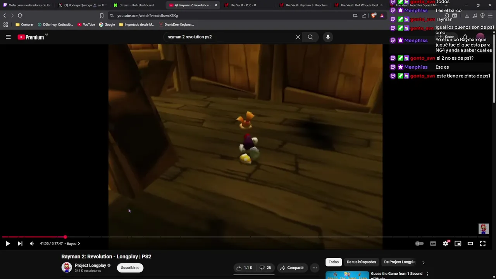
Task: Open the YouTube guide hamburger menu
Action: [x=8, y=37]
